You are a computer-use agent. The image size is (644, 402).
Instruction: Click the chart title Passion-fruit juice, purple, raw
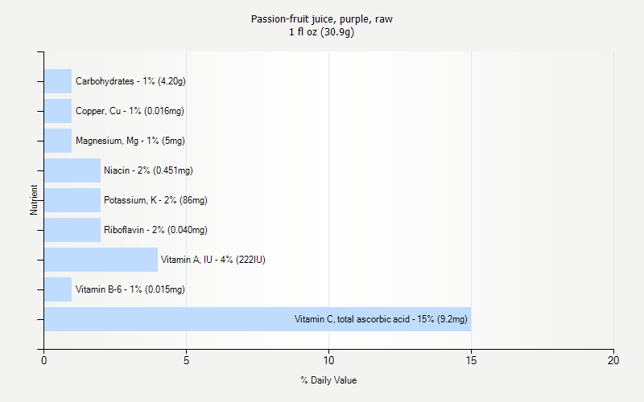tap(321, 18)
